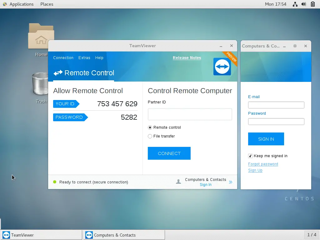This screenshot has height=240, width=320.
Task: Open the Applications menu
Action: click(22, 4)
